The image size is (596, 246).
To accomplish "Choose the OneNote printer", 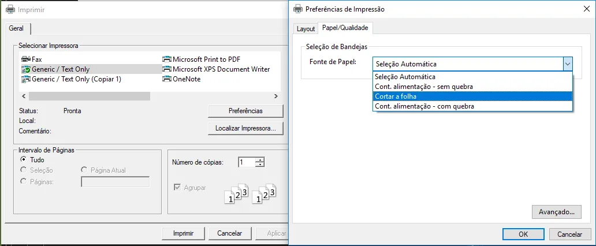I will point(181,79).
